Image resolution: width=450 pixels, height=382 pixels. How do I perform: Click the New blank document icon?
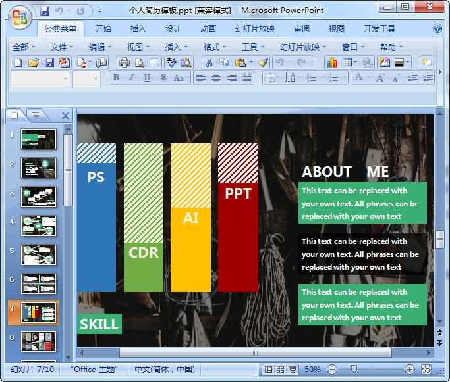click(x=18, y=62)
